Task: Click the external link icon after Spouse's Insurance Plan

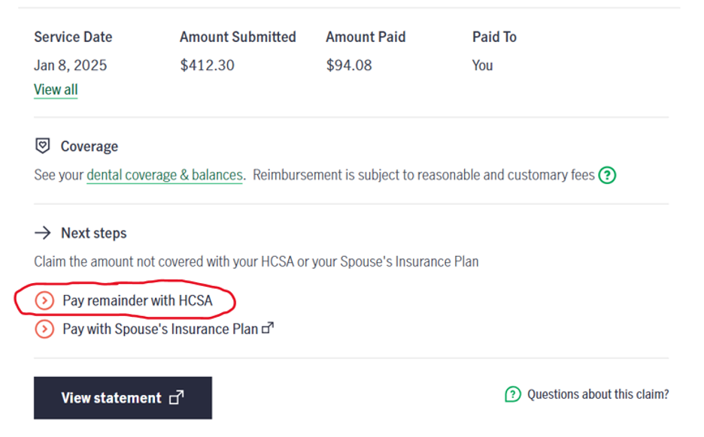Action: (x=267, y=328)
